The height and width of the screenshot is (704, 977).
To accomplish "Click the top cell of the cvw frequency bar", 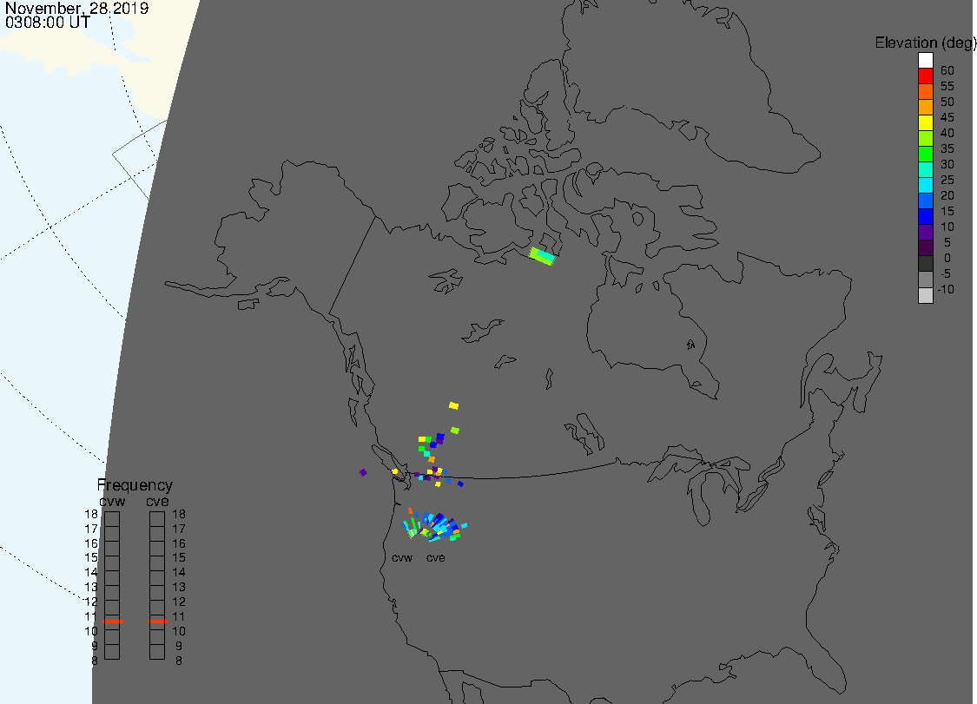I will tap(112, 519).
